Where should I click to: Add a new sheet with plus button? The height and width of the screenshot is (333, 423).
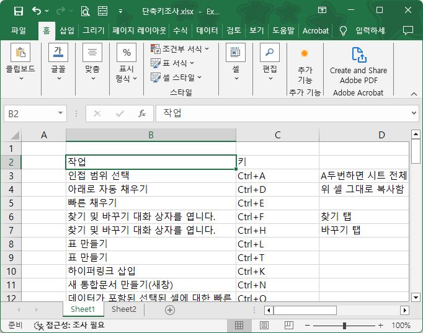[170, 310]
